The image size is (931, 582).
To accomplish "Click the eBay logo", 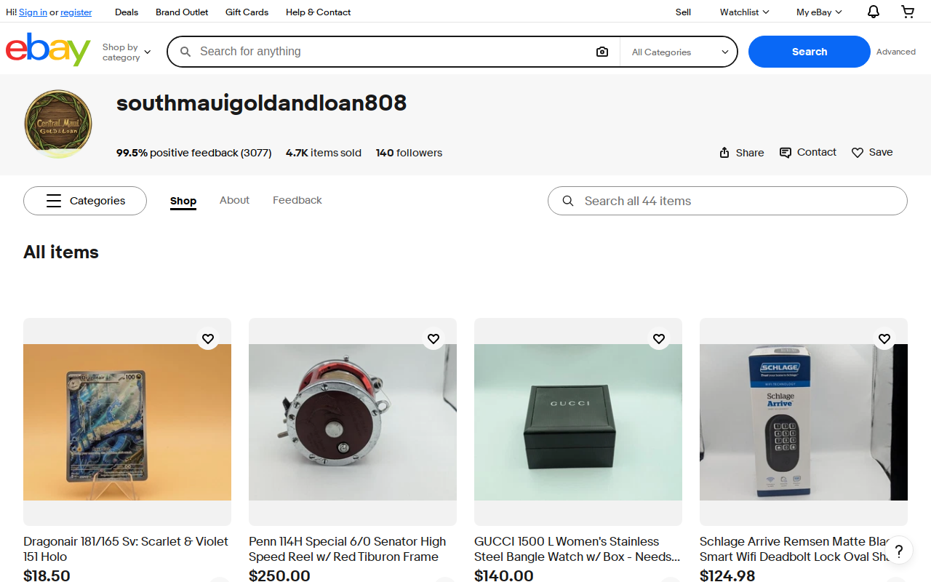I will pos(48,49).
